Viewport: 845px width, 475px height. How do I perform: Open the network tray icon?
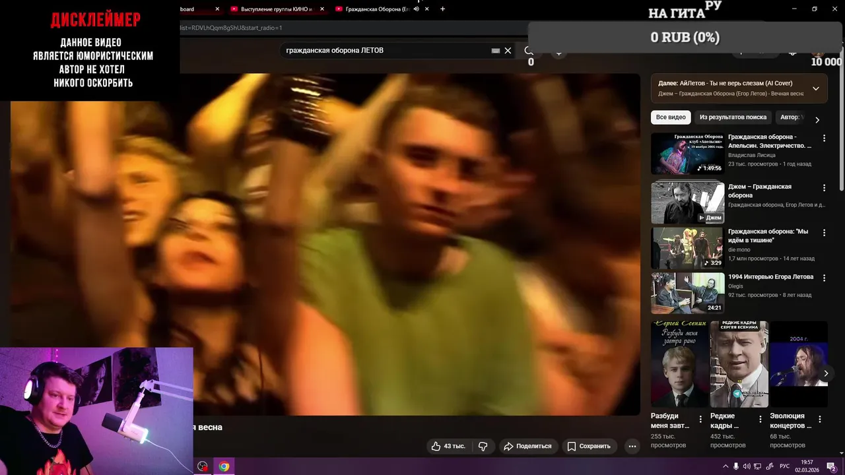pos(757,466)
